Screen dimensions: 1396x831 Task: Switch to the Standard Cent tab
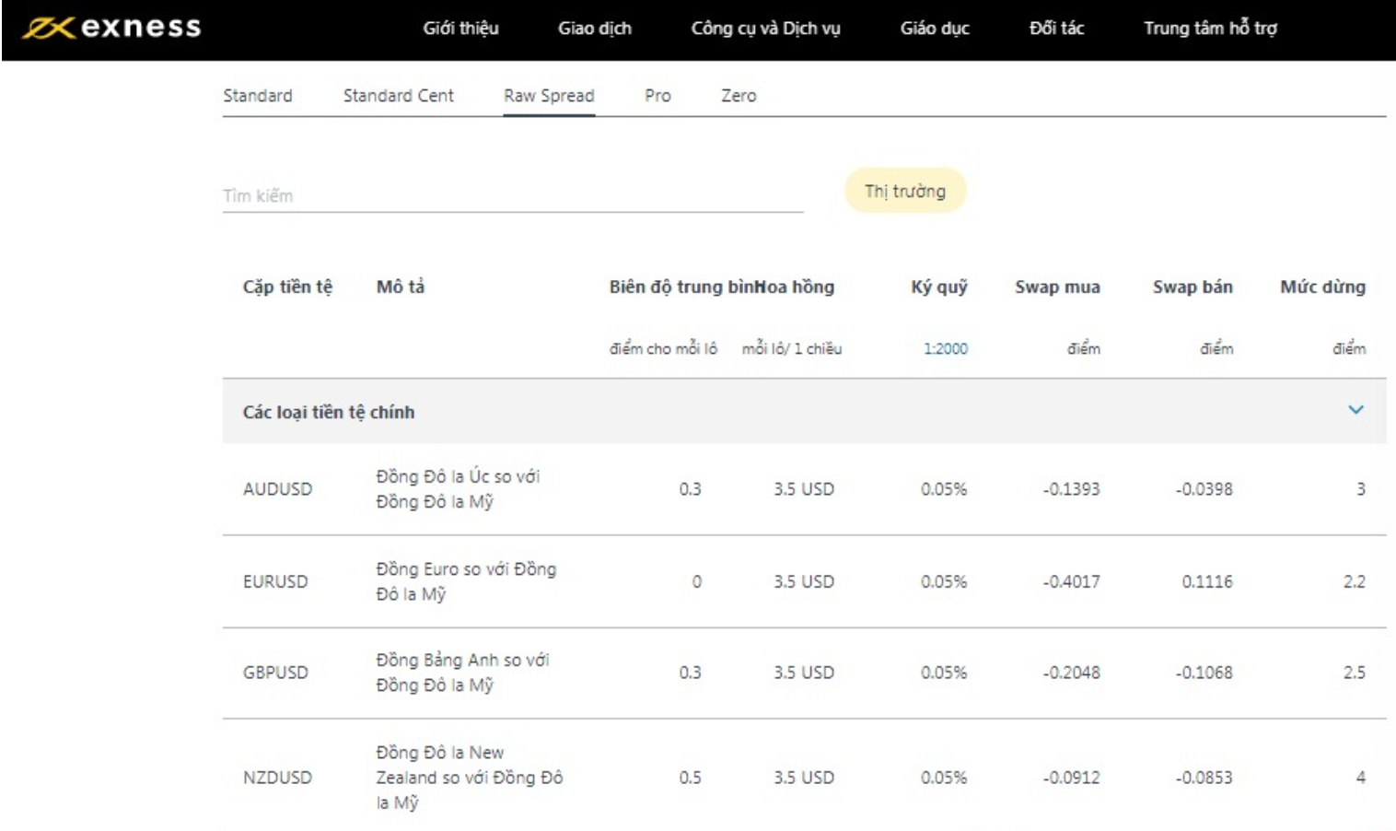click(x=399, y=96)
